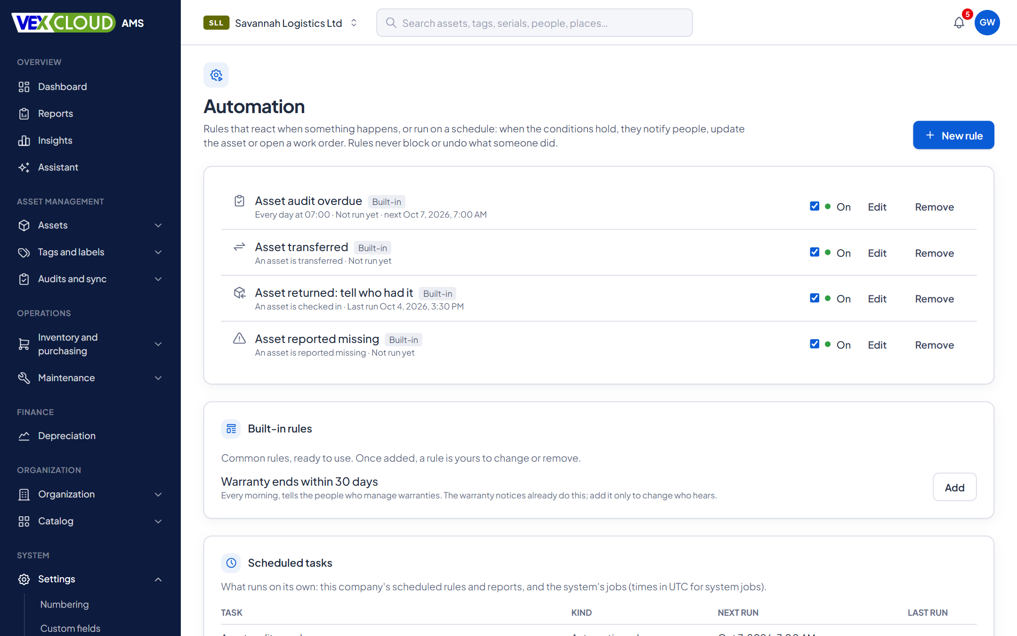Open the notifications bell icon
1017x636 pixels.
pyautogui.click(x=959, y=23)
